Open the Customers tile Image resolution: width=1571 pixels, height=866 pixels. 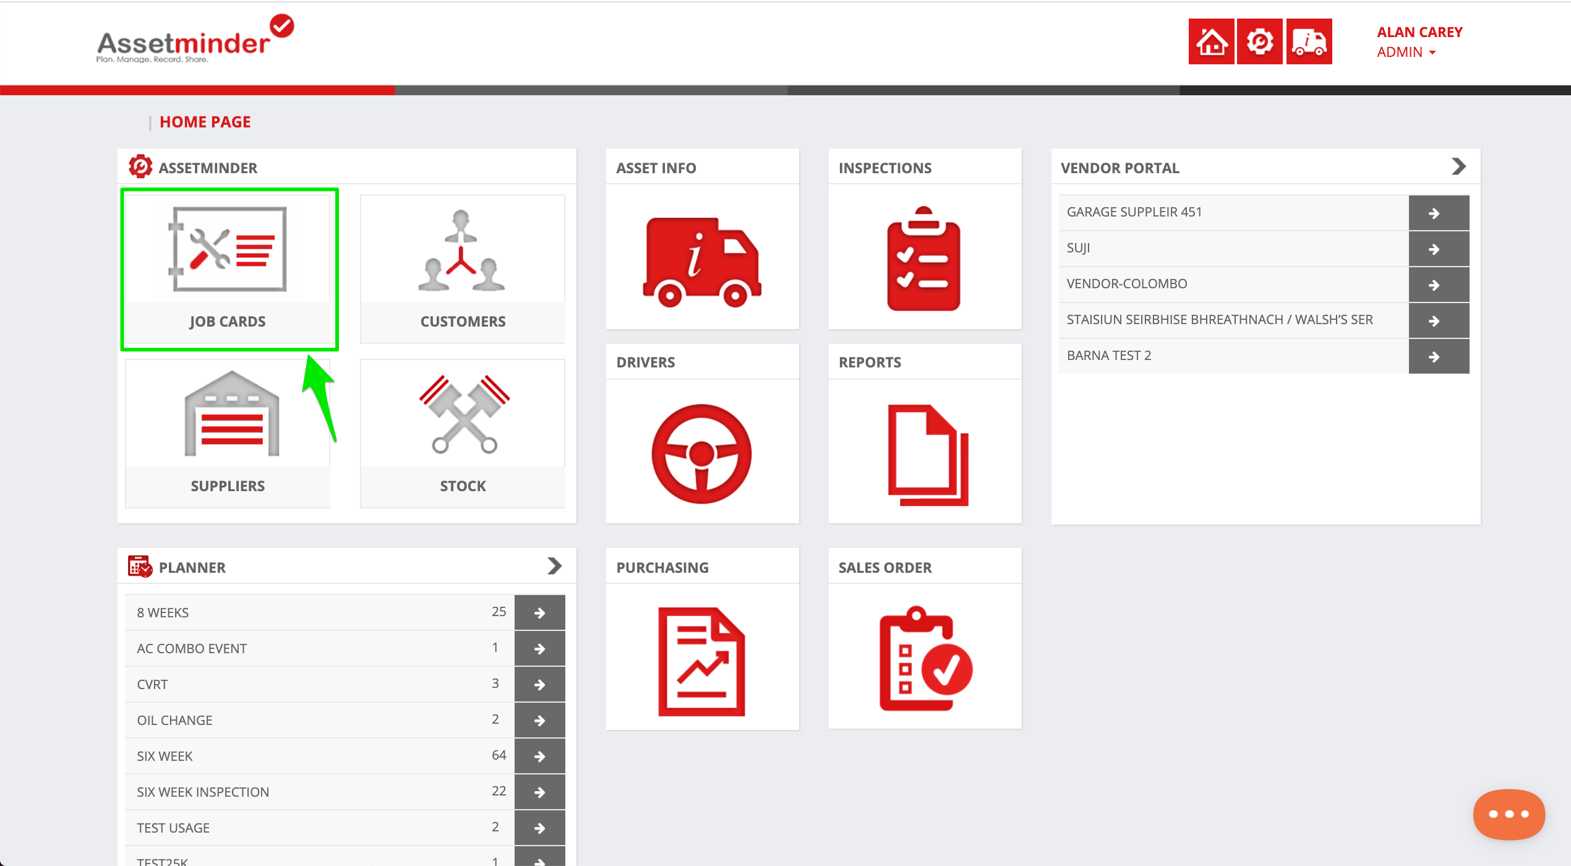[462, 268]
